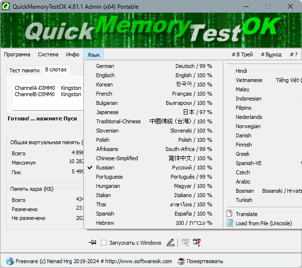Choose Slovenian language entry
The width and height of the screenshot is (302, 268).
154,131
